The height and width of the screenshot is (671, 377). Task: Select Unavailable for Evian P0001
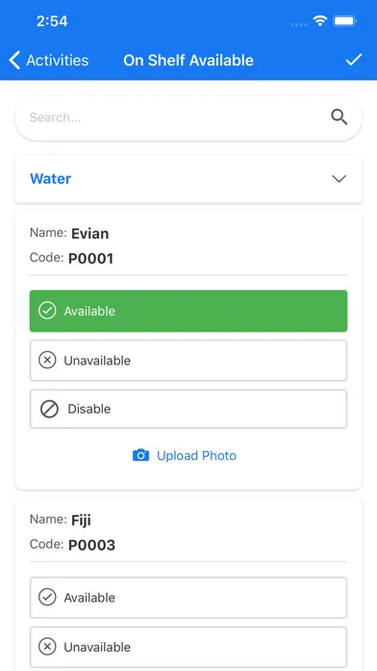point(188,361)
